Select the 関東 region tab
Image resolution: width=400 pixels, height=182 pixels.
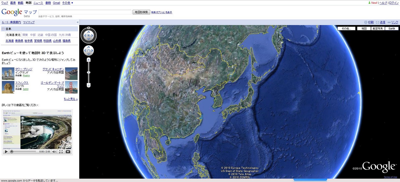pos(25,35)
